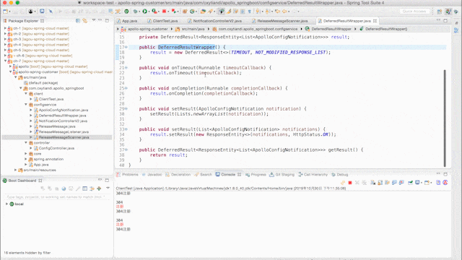Click the Boot Dashboard green power toolbar icon
The image size is (462, 260).
[126, 12]
